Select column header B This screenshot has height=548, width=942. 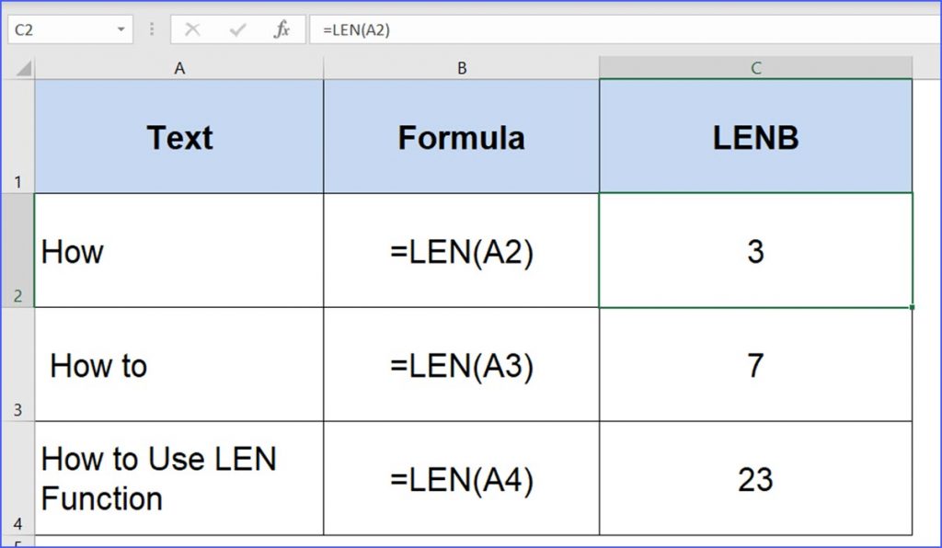tap(462, 66)
